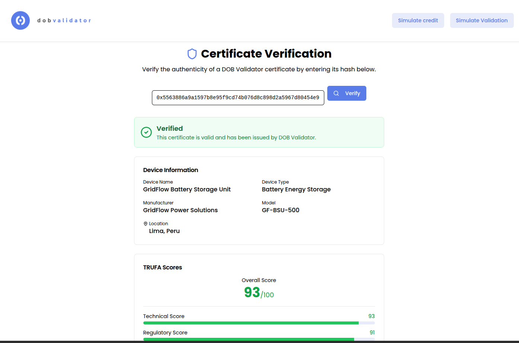Click the 'TRUFA Scores' section title
The image size is (519, 343).
pos(162,268)
